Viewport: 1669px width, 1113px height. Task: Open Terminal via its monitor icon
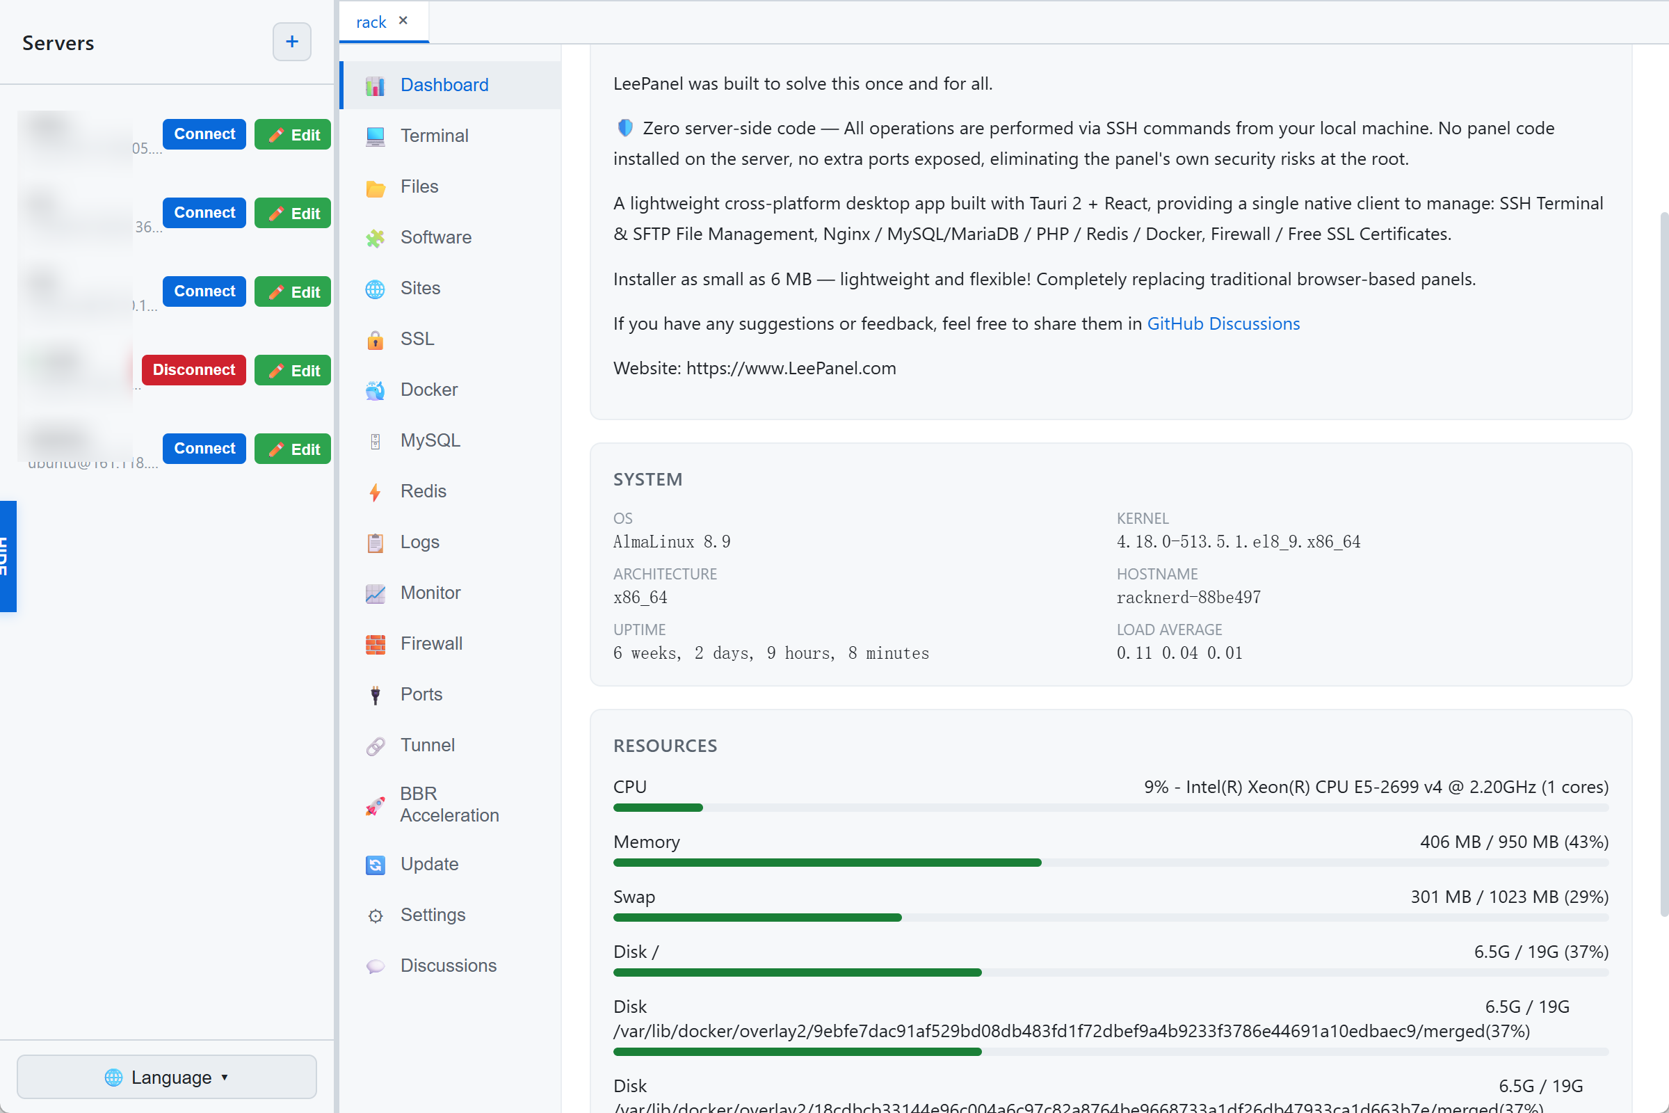pos(375,136)
